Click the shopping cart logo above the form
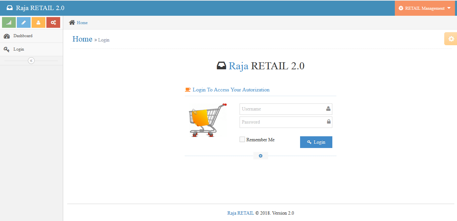The width and height of the screenshot is (457, 221). (207, 120)
